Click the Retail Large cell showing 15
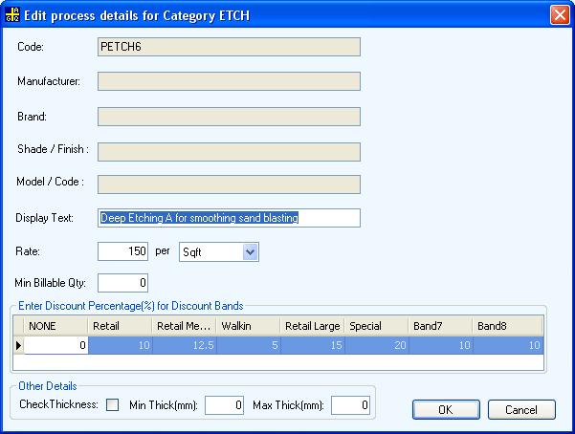Screen dimensions: 575x434 [313, 345]
